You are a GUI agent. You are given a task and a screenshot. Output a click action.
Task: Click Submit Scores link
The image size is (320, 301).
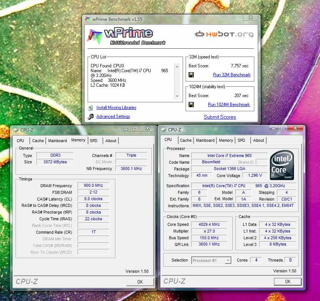[x=220, y=117]
